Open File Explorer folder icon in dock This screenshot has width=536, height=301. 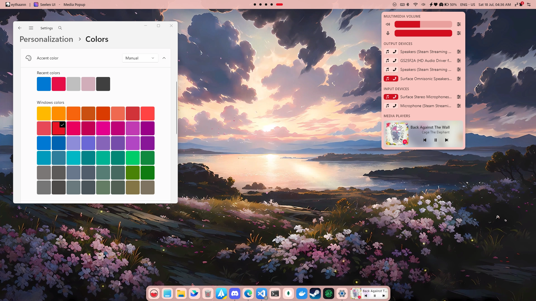click(x=181, y=293)
